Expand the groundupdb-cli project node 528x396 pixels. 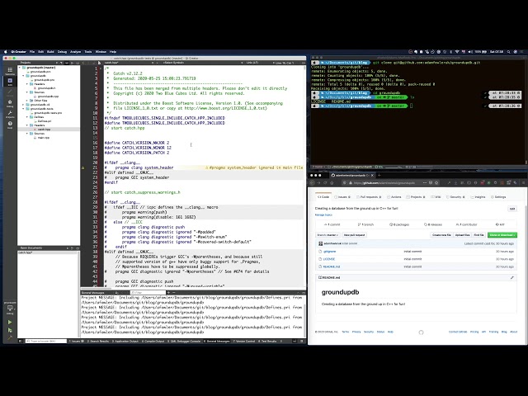tap(23, 105)
